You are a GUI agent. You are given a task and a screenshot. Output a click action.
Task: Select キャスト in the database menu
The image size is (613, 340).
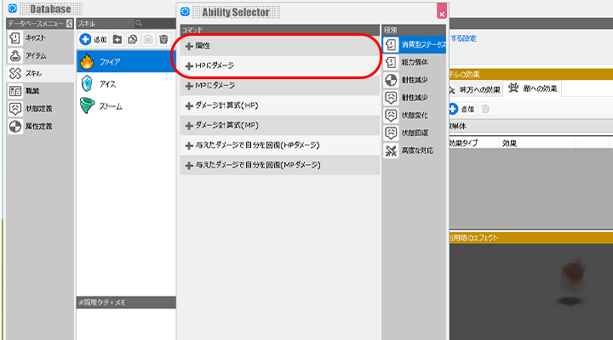coord(34,38)
